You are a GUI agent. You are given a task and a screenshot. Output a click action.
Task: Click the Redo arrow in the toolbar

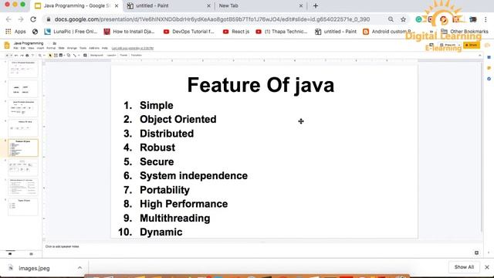click(22, 56)
